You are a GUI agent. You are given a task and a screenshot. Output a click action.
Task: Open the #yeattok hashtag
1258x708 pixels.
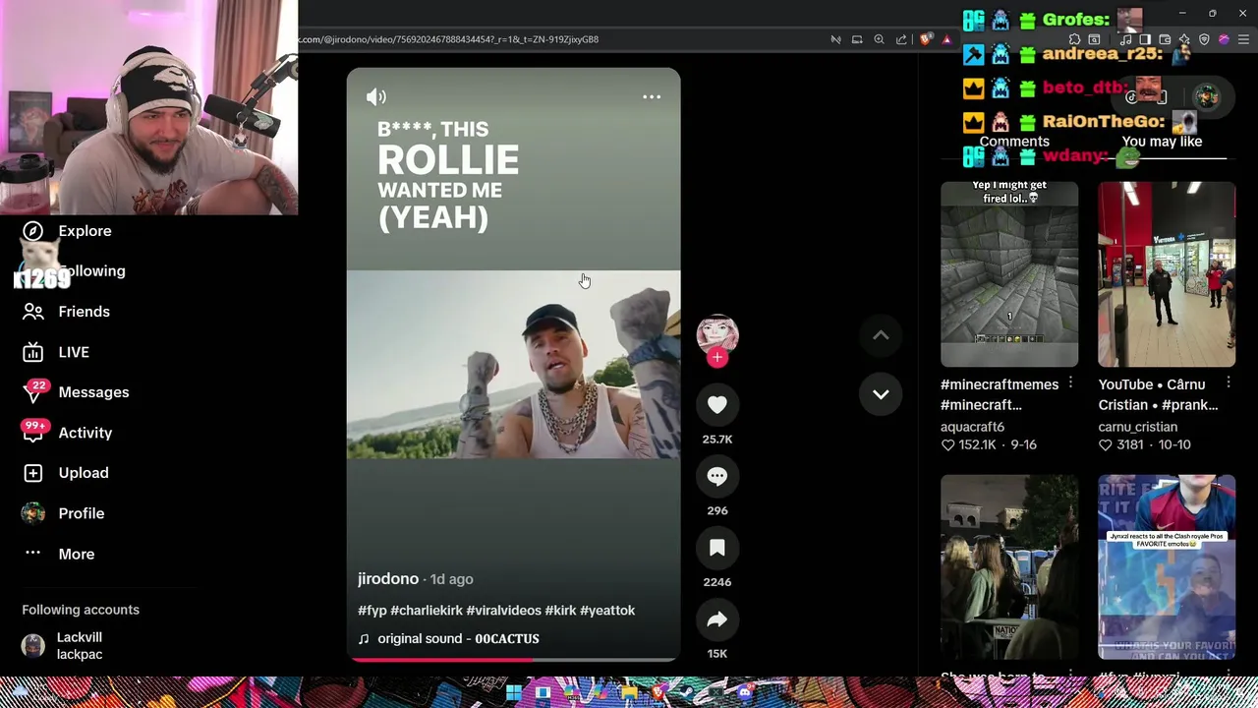tap(607, 611)
